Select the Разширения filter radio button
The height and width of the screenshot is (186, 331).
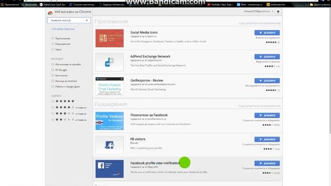[53, 43]
